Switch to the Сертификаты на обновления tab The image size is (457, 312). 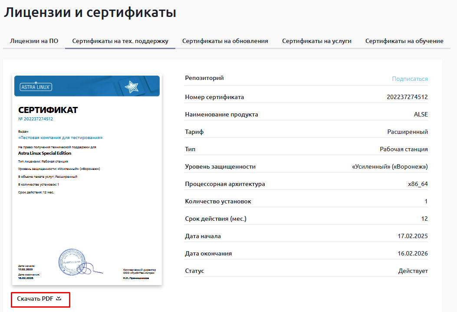click(225, 41)
